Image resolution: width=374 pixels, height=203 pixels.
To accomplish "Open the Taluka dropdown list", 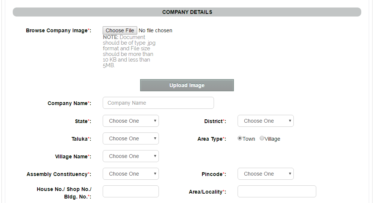I will tap(130, 138).
